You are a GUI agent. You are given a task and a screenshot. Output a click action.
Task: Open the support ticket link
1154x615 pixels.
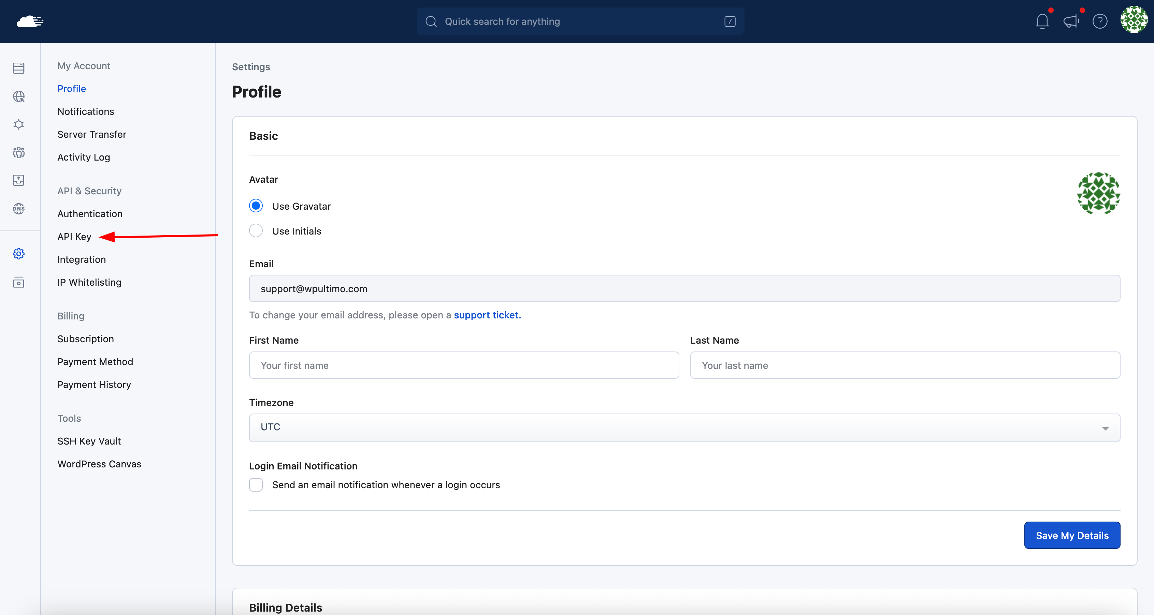pos(487,315)
